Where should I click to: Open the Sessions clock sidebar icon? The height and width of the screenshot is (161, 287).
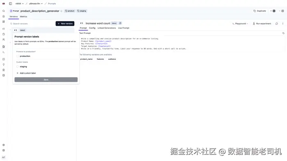pyautogui.click(x=3, y=34)
